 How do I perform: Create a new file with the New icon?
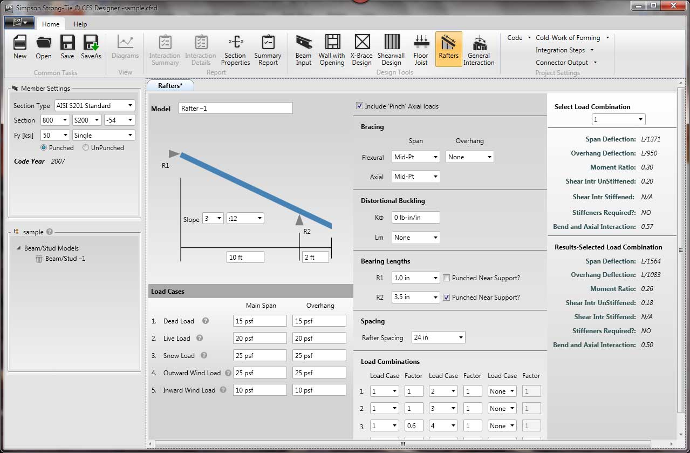click(19, 49)
